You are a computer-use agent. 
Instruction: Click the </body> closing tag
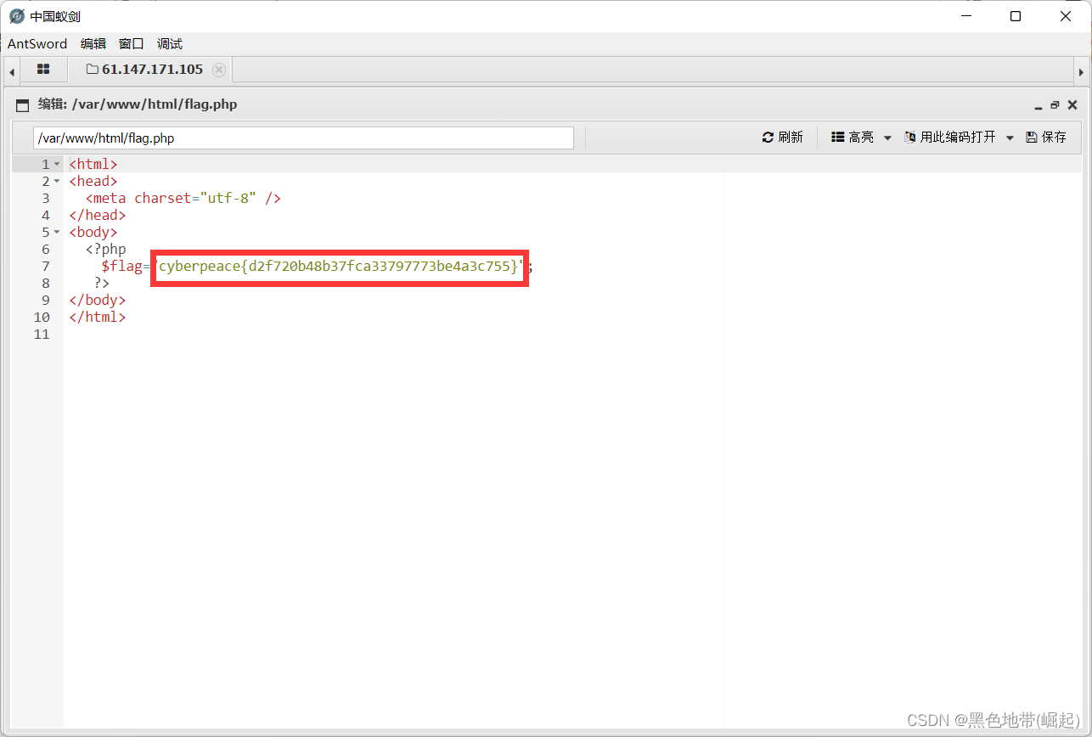98,301
